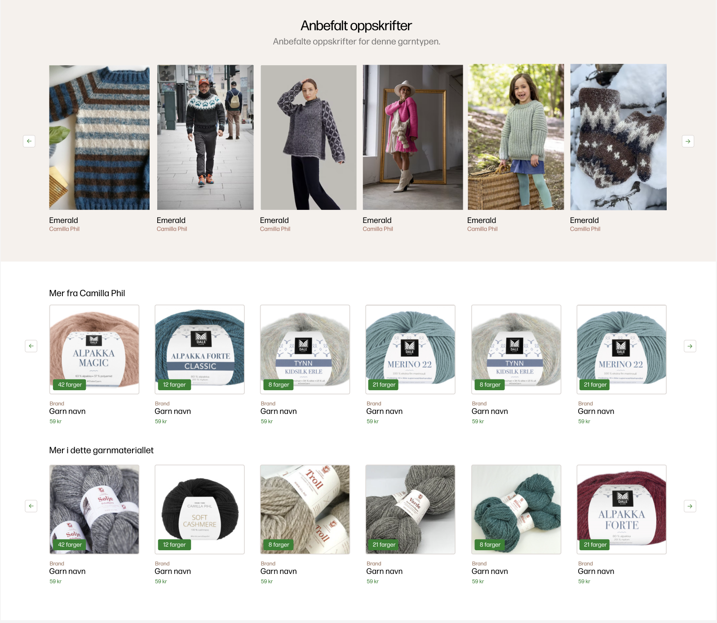The height and width of the screenshot is (623, 717).
Task: Open the green skein yarn with 8 farger
Action: tap(516, 509)
